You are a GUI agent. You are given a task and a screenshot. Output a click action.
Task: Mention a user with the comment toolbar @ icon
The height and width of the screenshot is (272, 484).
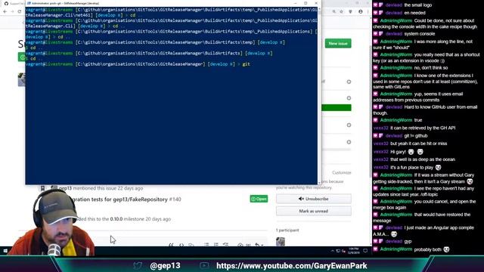(240, 245)
